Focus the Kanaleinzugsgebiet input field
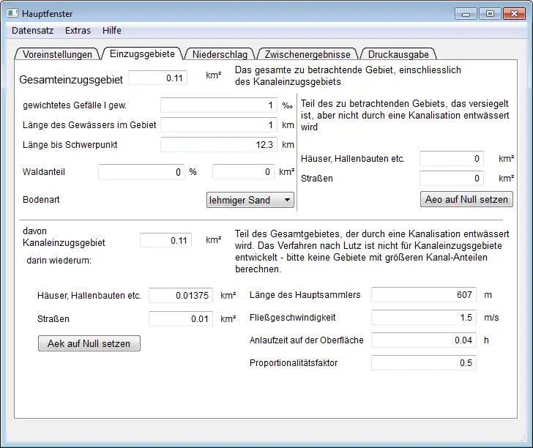This screenshot has height=448, width=533. [166, 240]
